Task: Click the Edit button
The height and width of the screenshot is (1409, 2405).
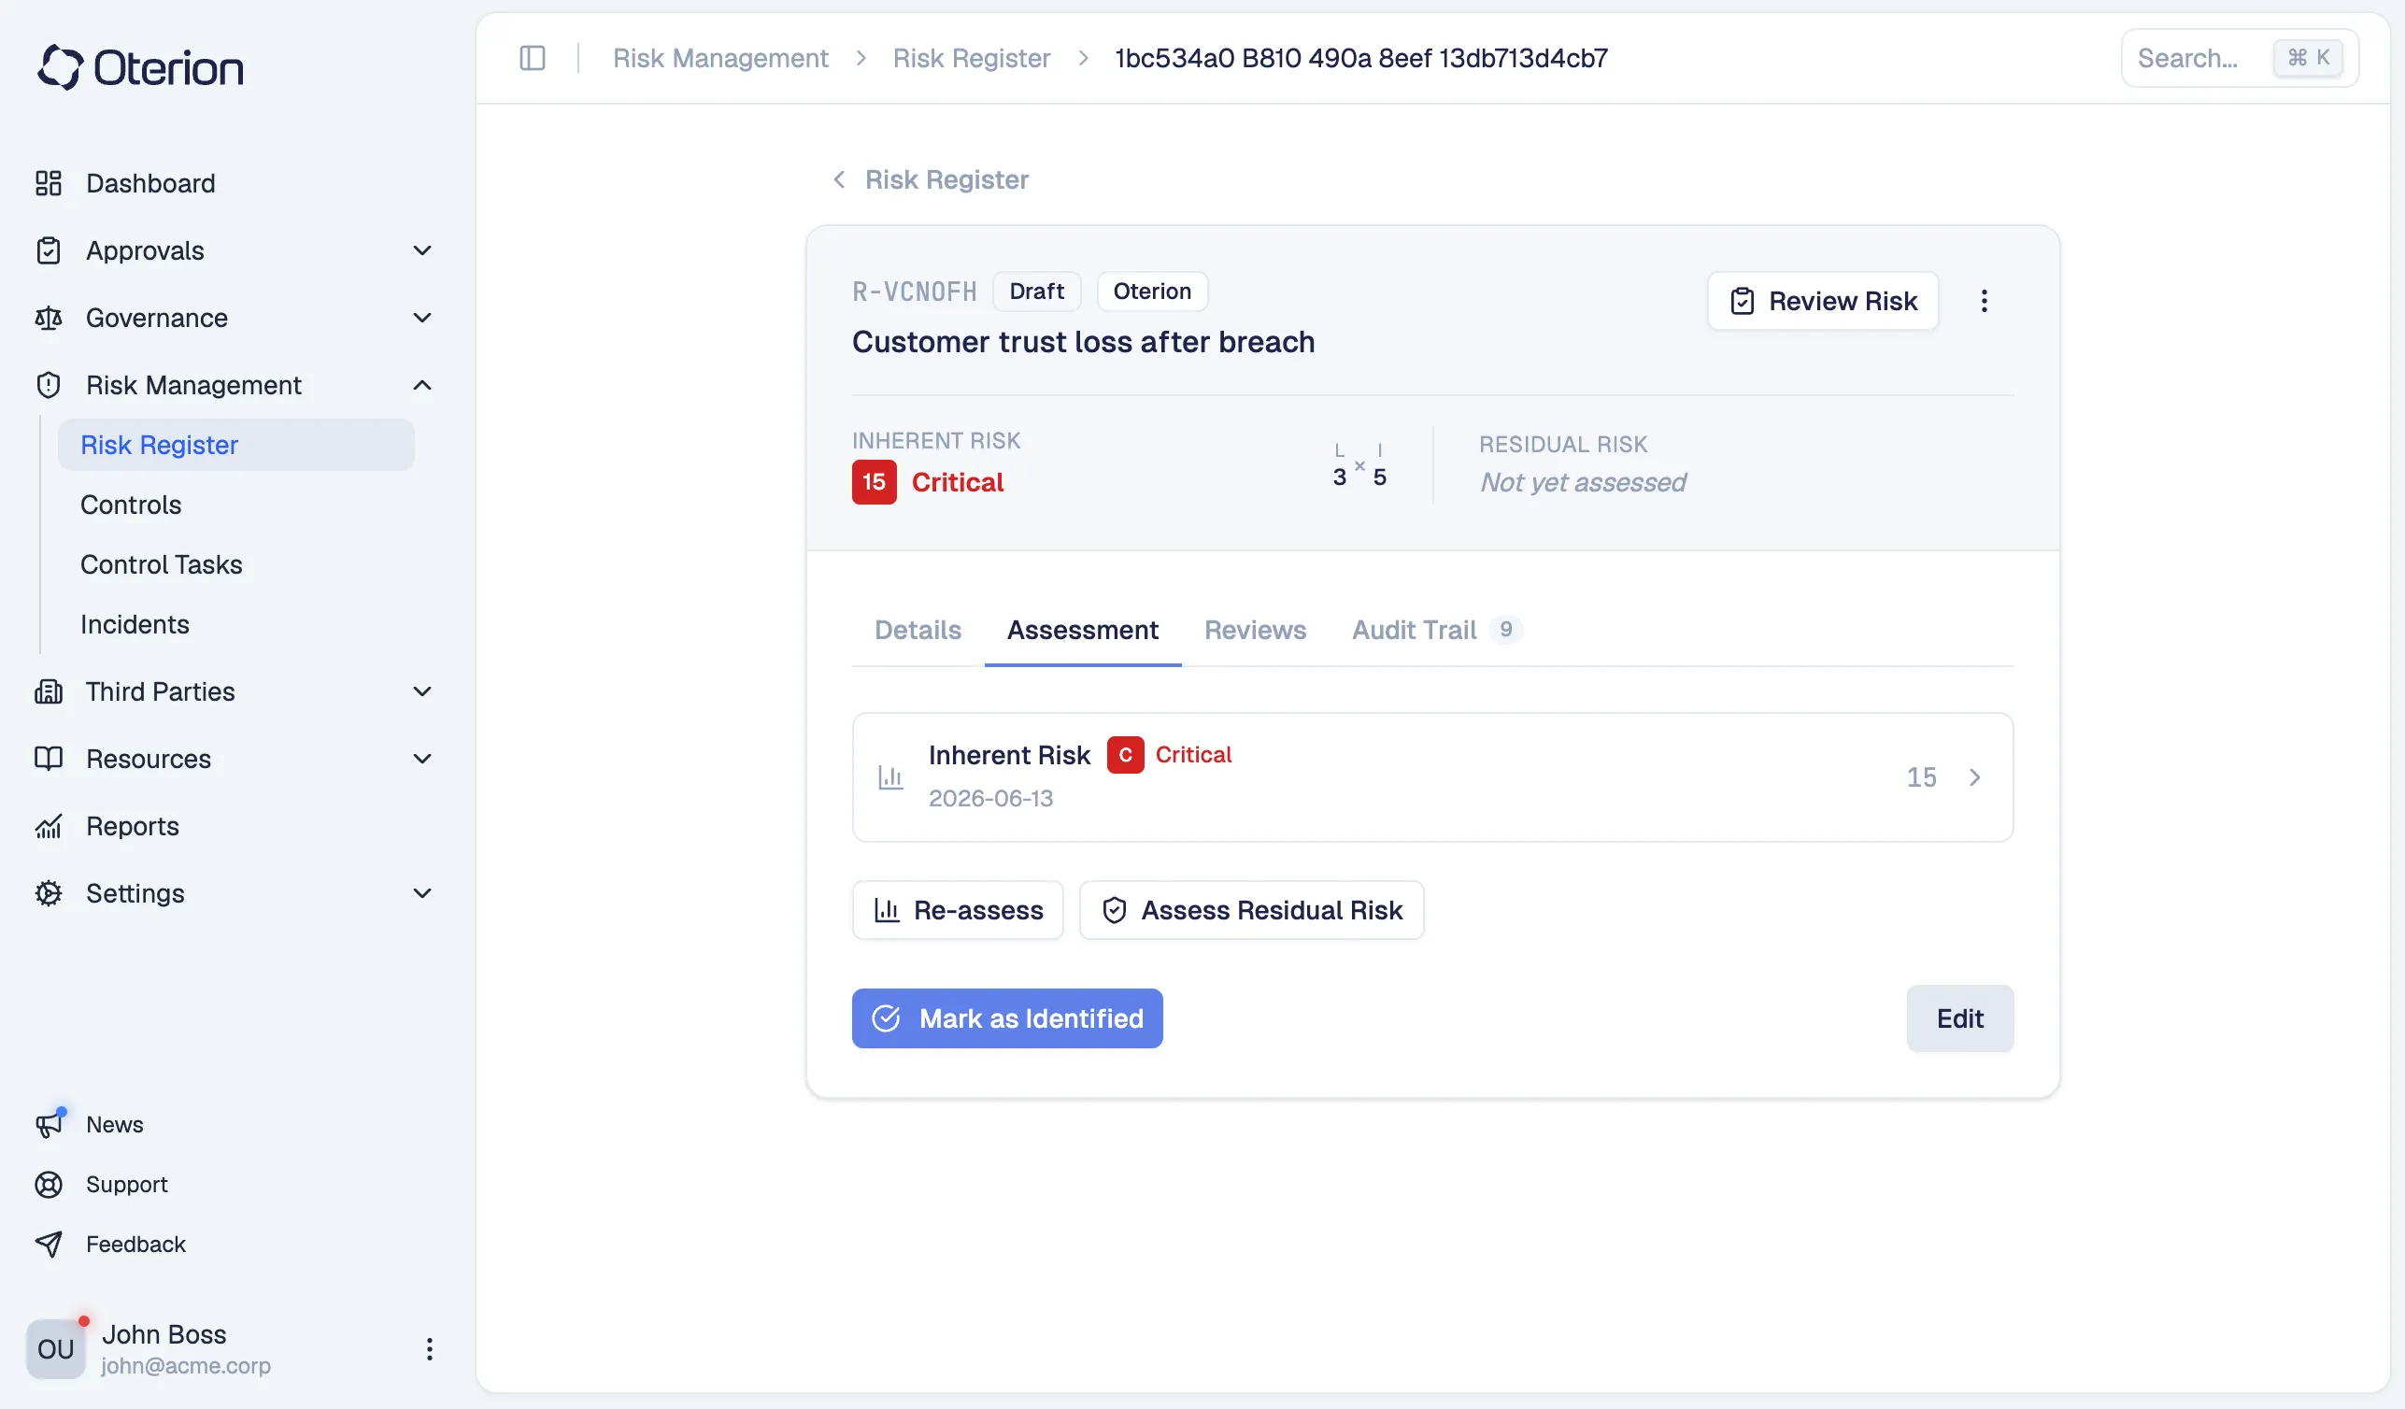Action: click(1959, 1018)
